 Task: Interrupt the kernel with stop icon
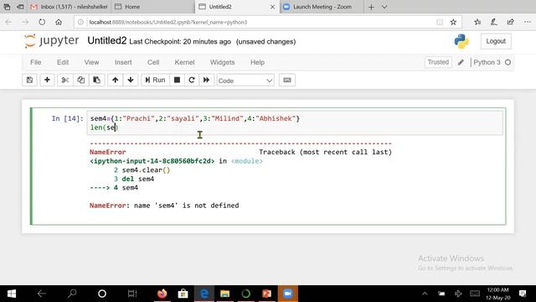pyautogui.click(x=177, y=81)
